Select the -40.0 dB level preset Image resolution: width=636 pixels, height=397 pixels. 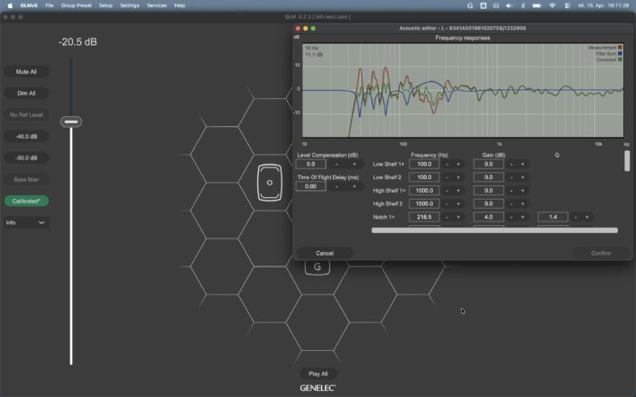pos(26,136)
